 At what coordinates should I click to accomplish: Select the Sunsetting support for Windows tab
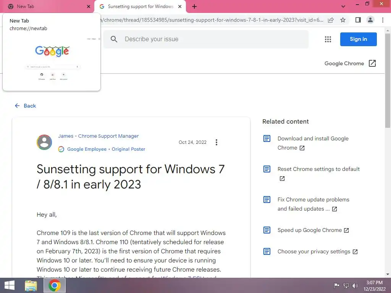tap(140, 6)
